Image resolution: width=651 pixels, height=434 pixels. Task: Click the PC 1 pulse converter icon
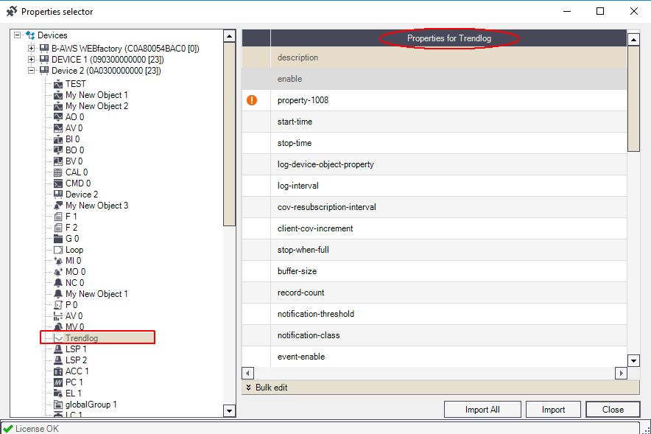(x=58, y=382)
